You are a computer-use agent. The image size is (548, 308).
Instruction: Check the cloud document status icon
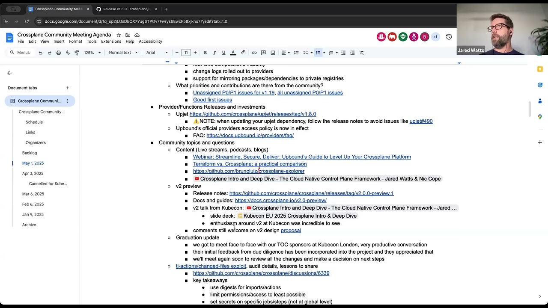137,35
